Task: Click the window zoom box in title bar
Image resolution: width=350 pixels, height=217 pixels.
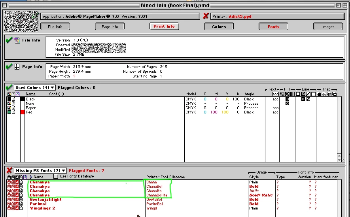Action: coord(339,5)
